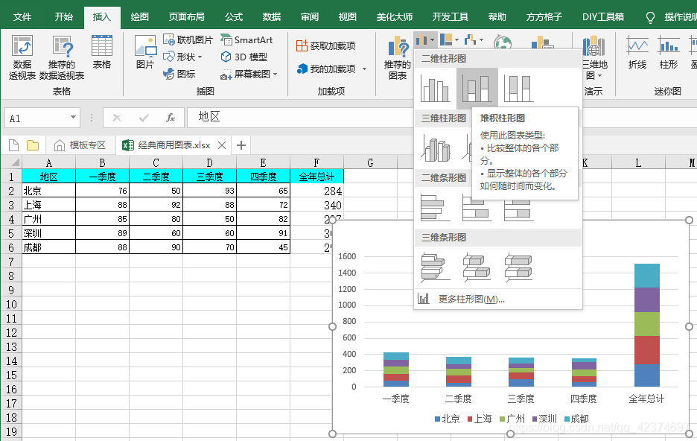Viewport: 697px width, 441px height.
Task: Get add-ins from the store
Action: pos(326,45)
